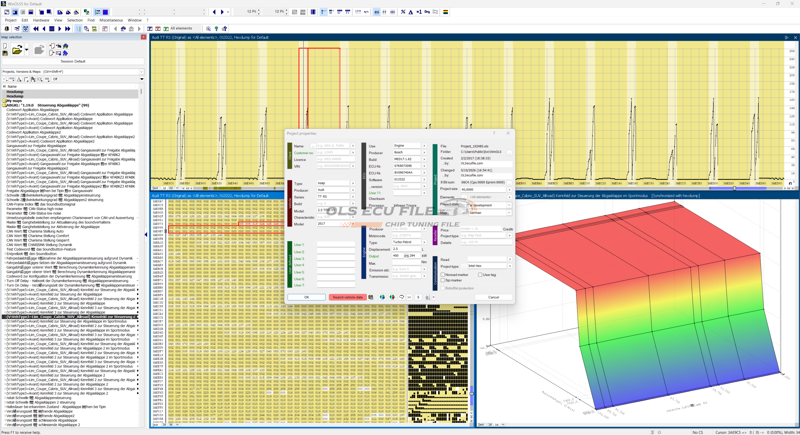This screenshot has height=435, width=800.
Task: Confirm Project properties with OK
Action: pyautogui.click(x=306, y=297)
